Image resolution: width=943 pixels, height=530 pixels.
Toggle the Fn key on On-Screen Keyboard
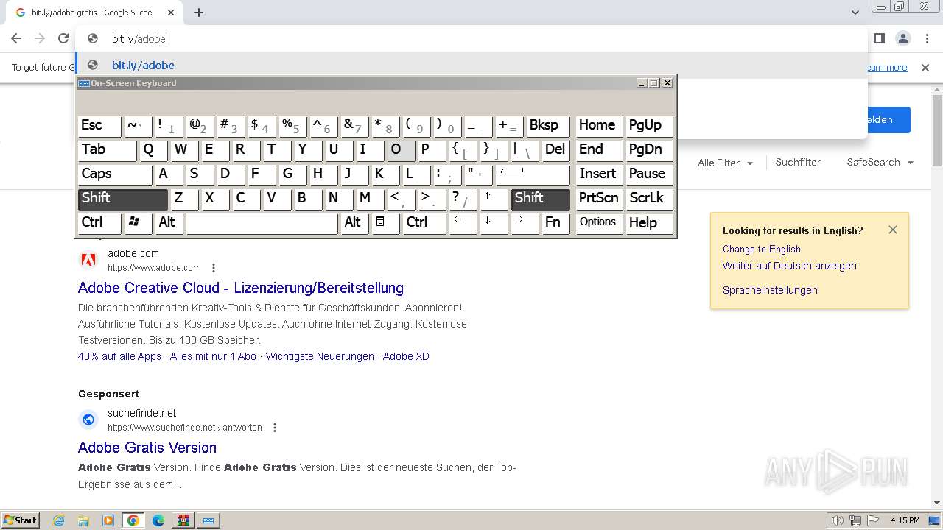point(555,223)
